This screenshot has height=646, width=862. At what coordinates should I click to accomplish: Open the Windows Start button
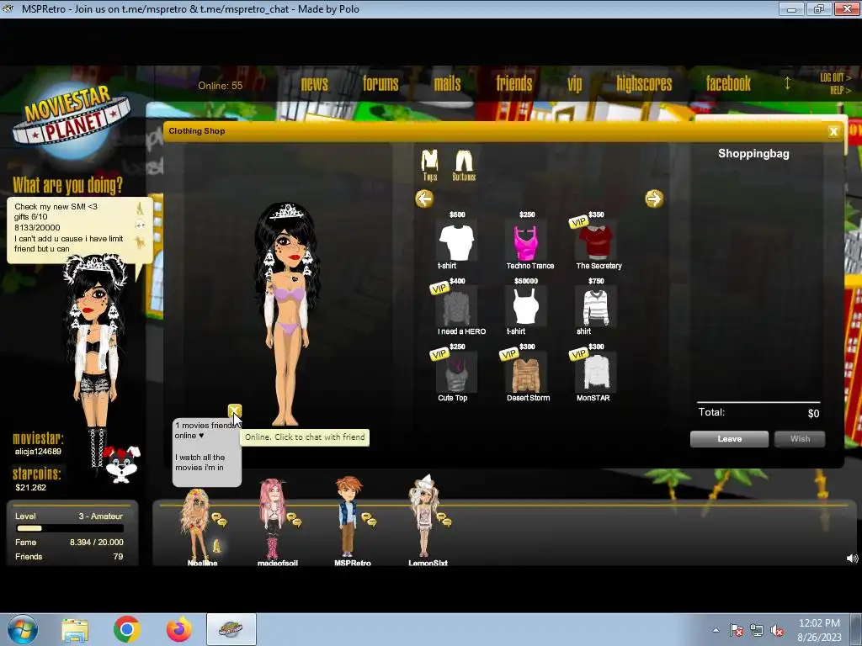click(x=22, y=629)
